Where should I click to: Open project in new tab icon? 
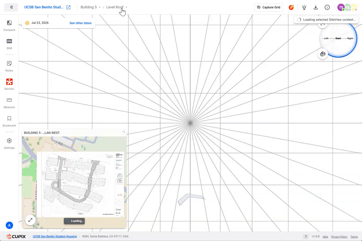coord(68,7)
